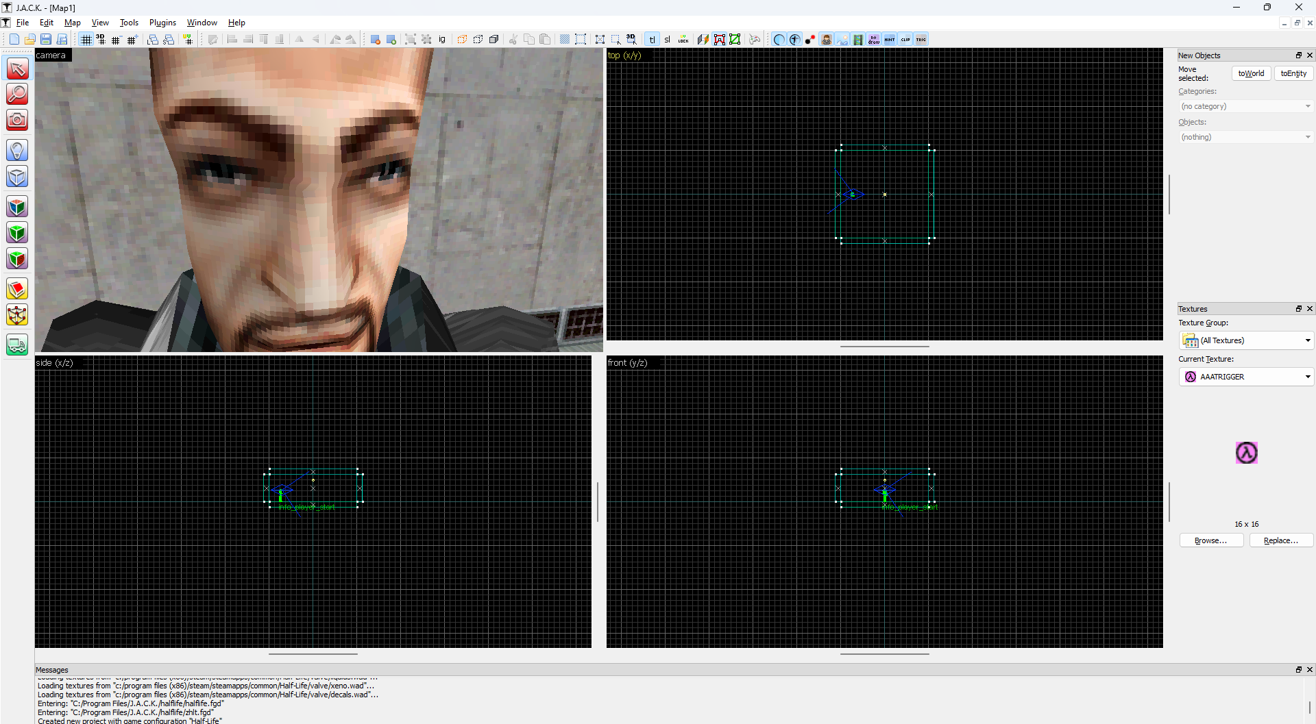The height and width of the screenshot is (724, 1316).
Task: Save the current map
Action: [46, 40]
